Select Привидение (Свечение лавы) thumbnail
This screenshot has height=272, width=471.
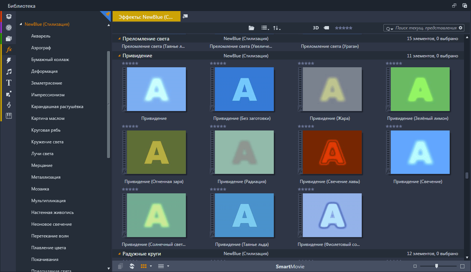(332, 153)
